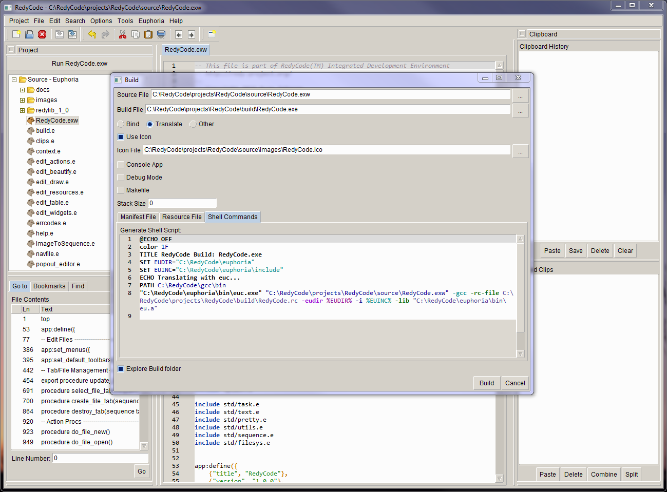The image size is (667, 492).
Task: Enable the Console App checkbox
Action: pyautogui.click(x=121, y=165)
